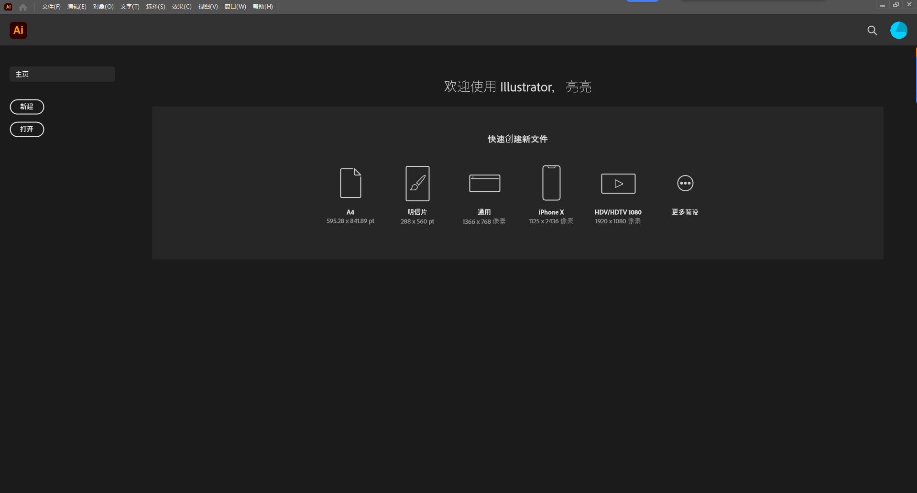This screenshot has height=493, width=917.
Task: Open the 帮助(H) menu
Action: click(262, 7)
